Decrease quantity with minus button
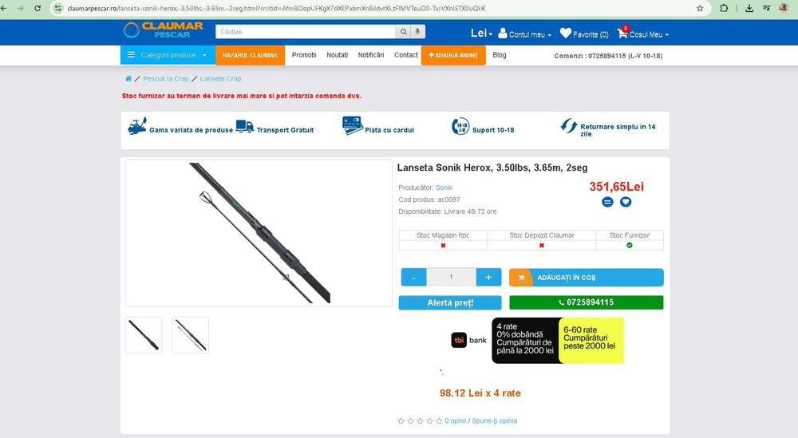 pos(413,278)
